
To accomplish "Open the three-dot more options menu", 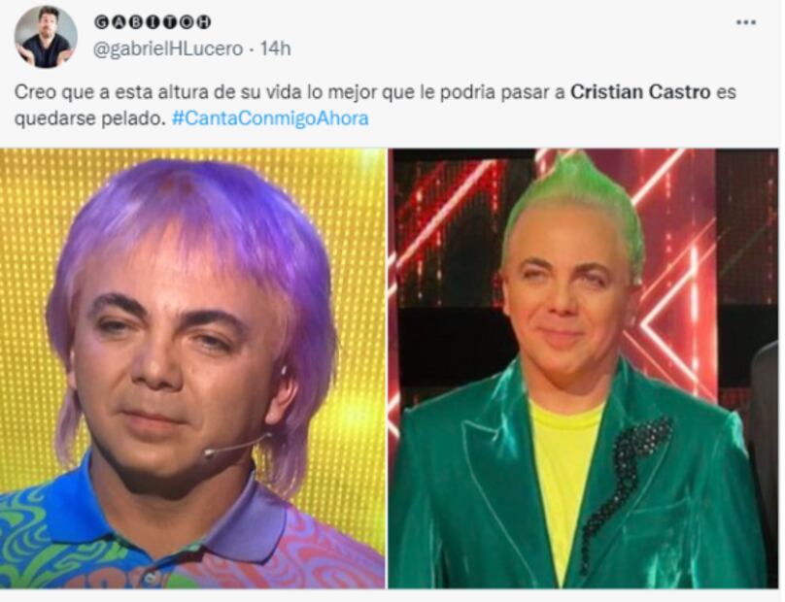I will click(x=745, y=22).
